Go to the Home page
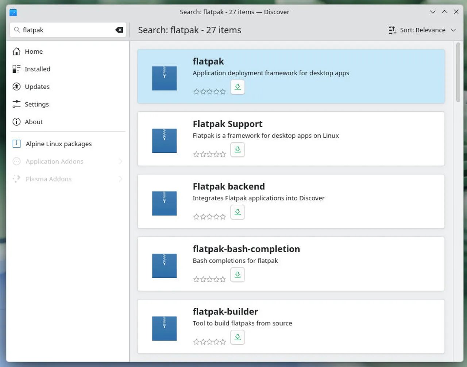Screen dimensions: 467x367 pyautogui.click(x=67, y=52)
